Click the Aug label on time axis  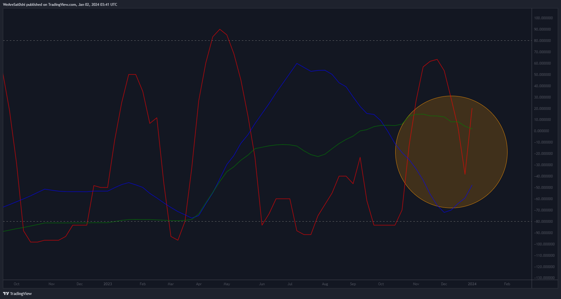coord(325,284)
